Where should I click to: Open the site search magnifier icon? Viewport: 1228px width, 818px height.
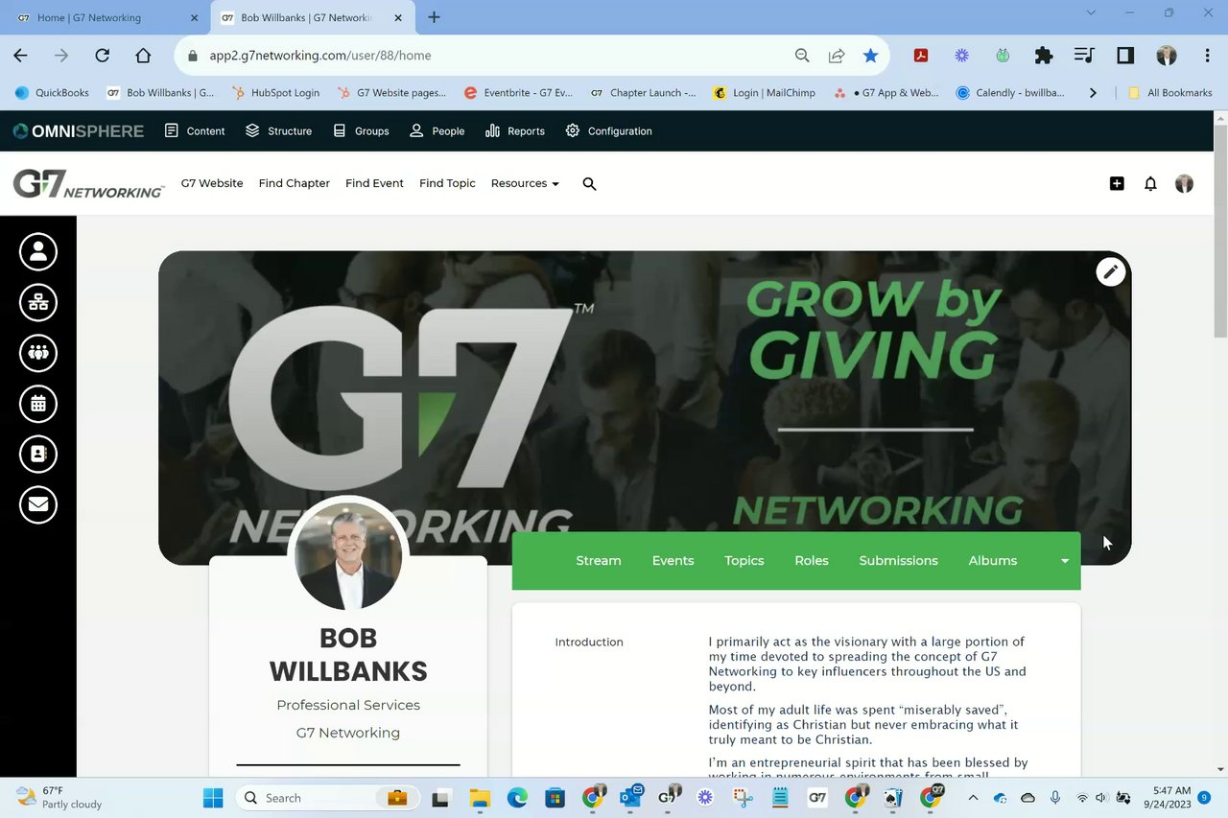[589, 183]
